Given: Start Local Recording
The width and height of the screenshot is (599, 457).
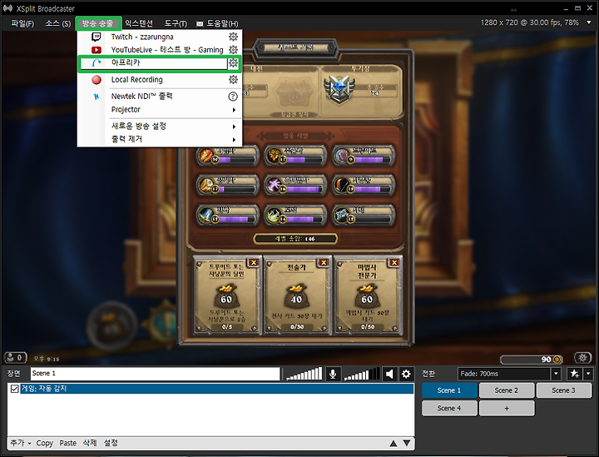Looking at the screenshot, I should point(136,79).
